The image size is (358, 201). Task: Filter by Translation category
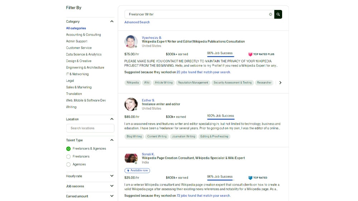(x=74, y=94)
